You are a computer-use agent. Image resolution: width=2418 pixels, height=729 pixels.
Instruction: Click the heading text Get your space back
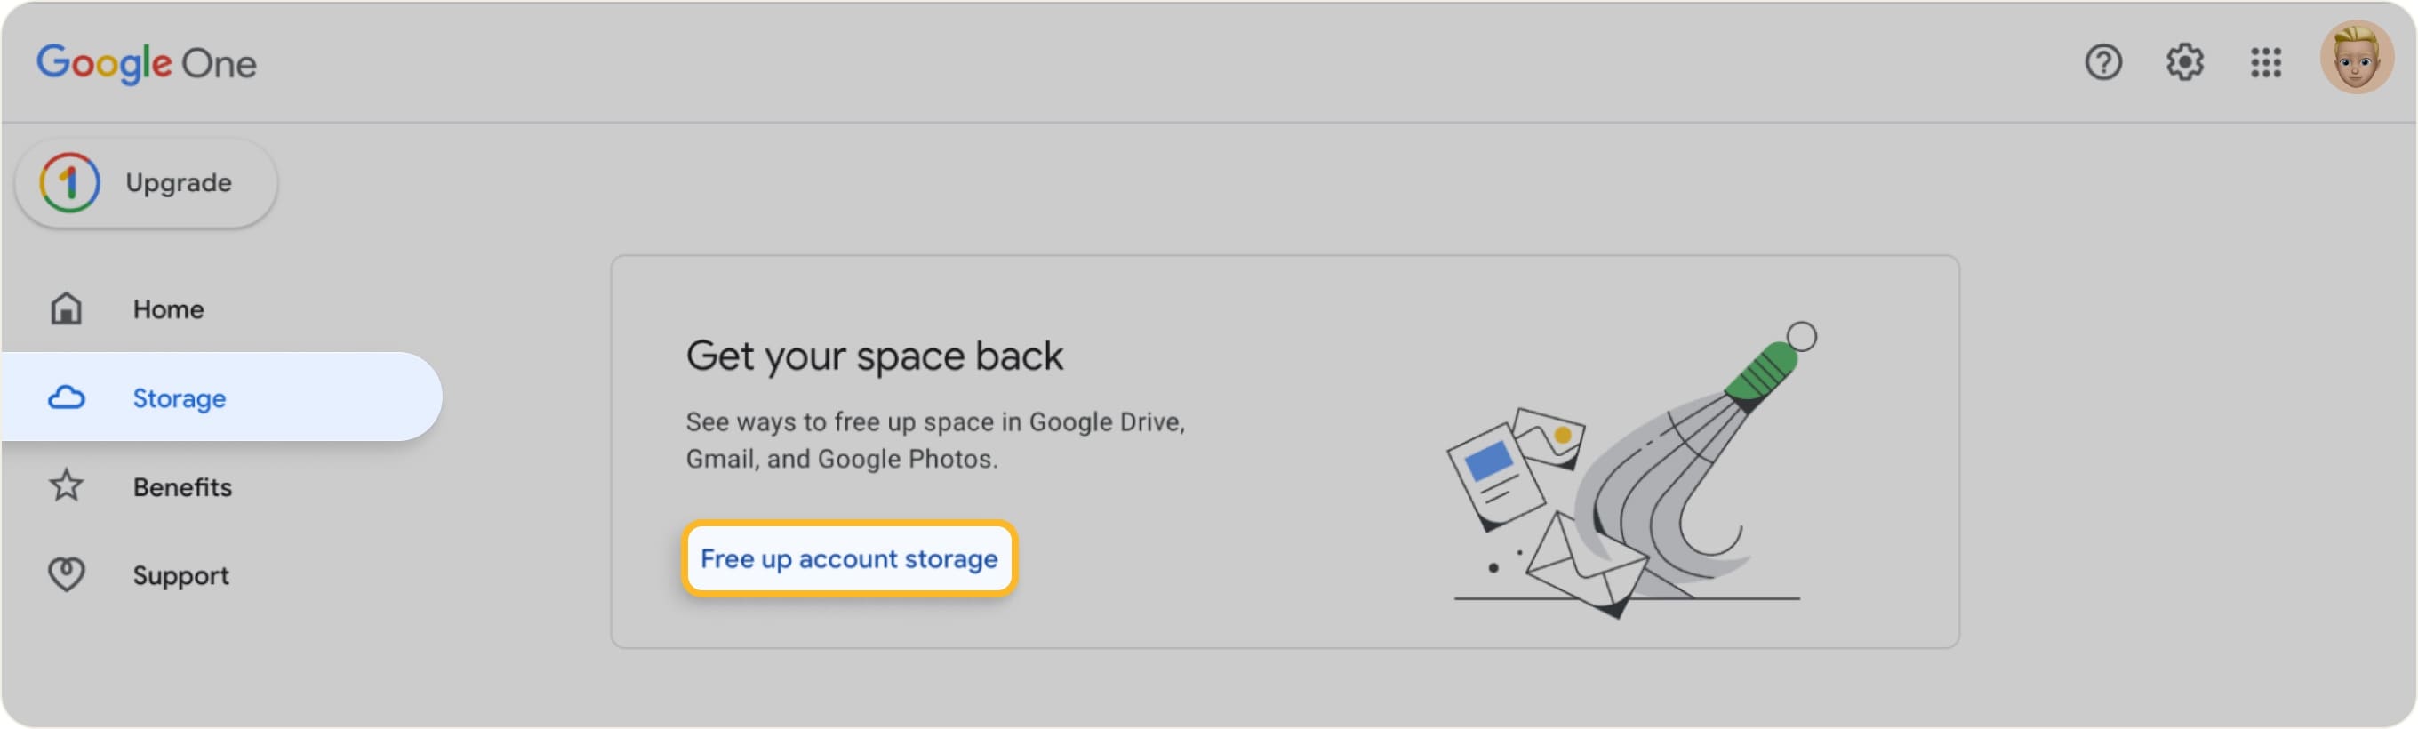[x=875, y=355]
